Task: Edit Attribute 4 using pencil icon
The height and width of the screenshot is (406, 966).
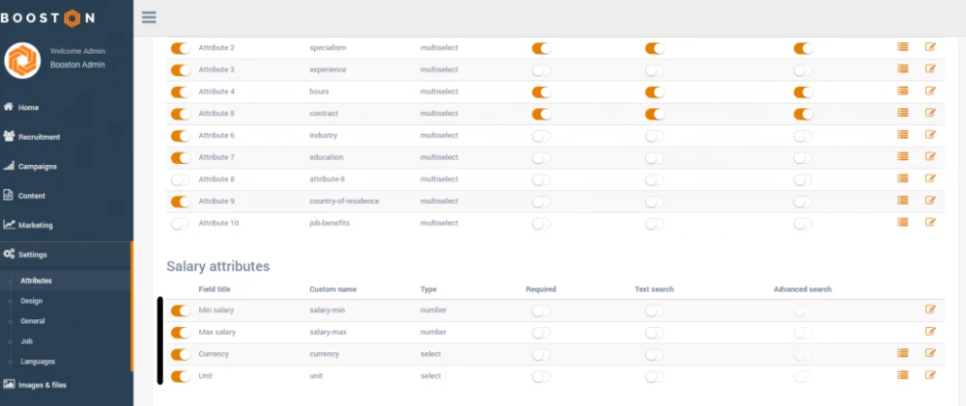Action: point(930,91)
